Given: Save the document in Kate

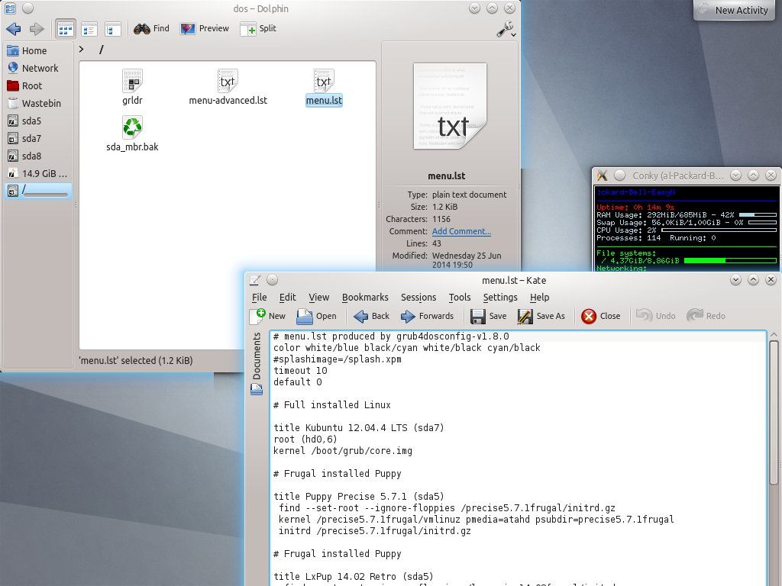Looking at the screenshot, I should click(488, 316).
